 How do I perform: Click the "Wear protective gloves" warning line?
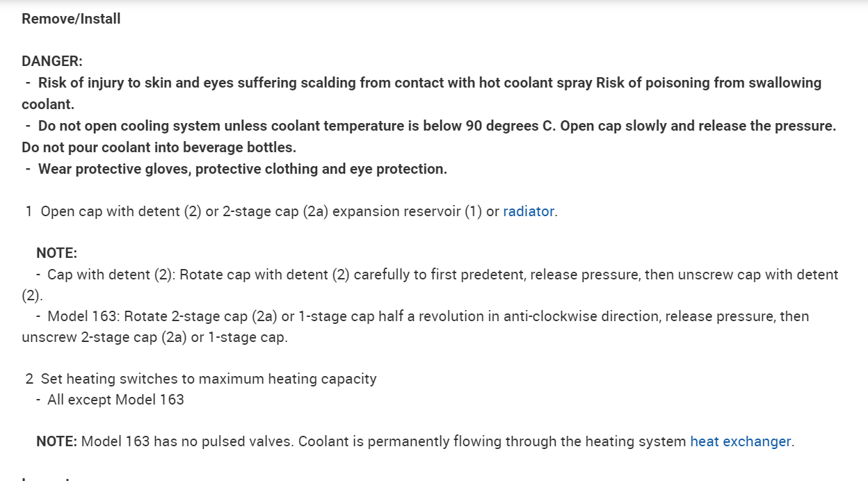click(x=242, y=169)
